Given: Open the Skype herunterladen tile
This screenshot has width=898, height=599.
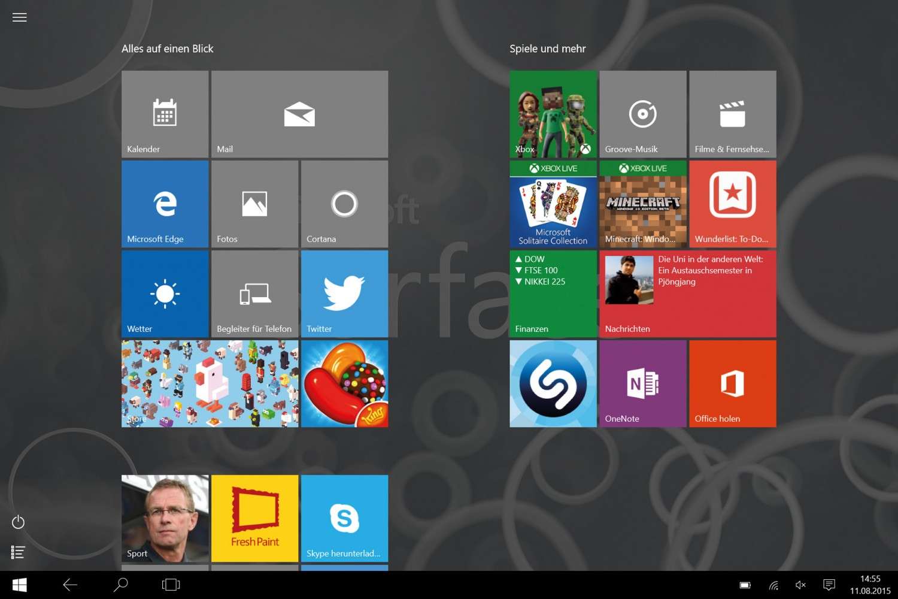Looking at the screenshot, I should (344, 518).
